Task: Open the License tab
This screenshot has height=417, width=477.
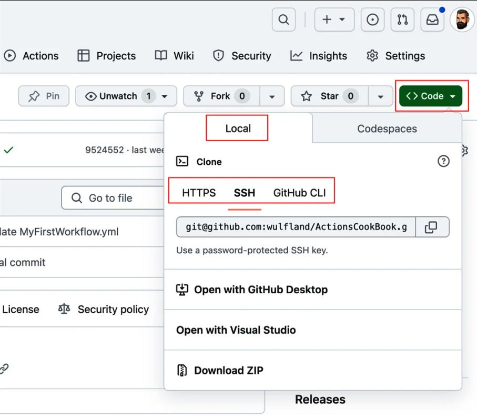Action: tap(20, 309)
